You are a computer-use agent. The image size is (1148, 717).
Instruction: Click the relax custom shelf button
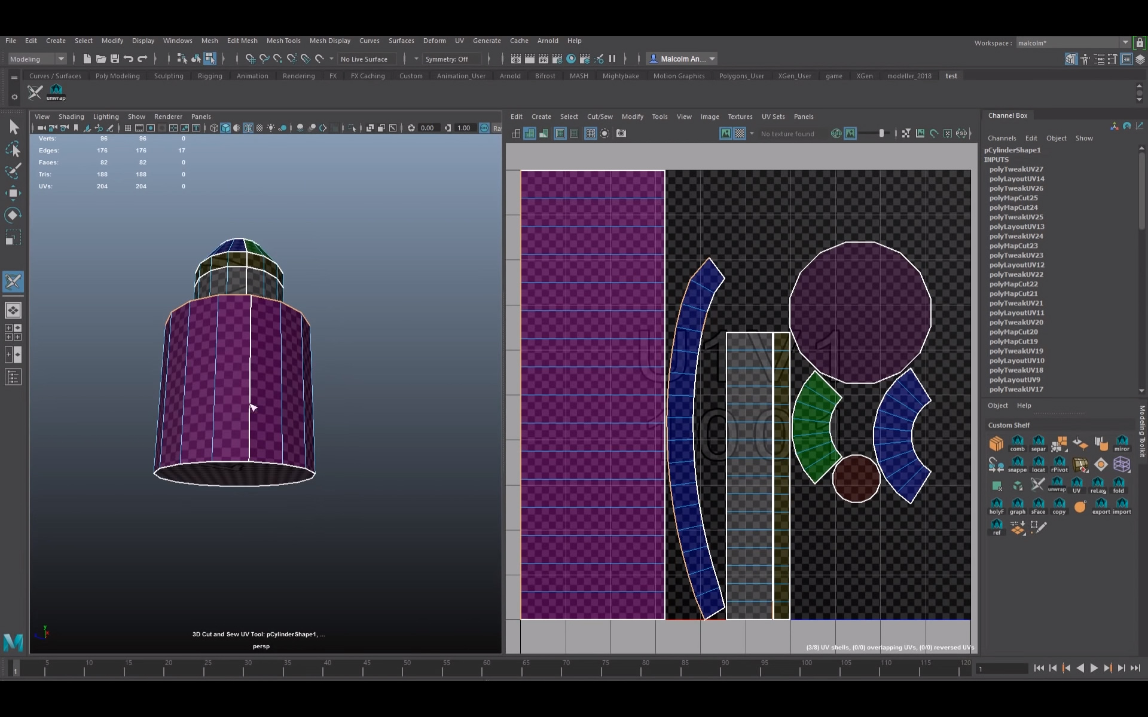point(1098,485)
